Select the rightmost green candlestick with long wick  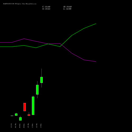point(41,80)
